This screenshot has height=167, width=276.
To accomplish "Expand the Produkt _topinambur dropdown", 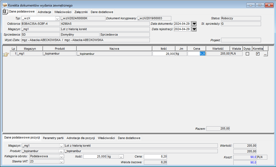I will 61,151.
